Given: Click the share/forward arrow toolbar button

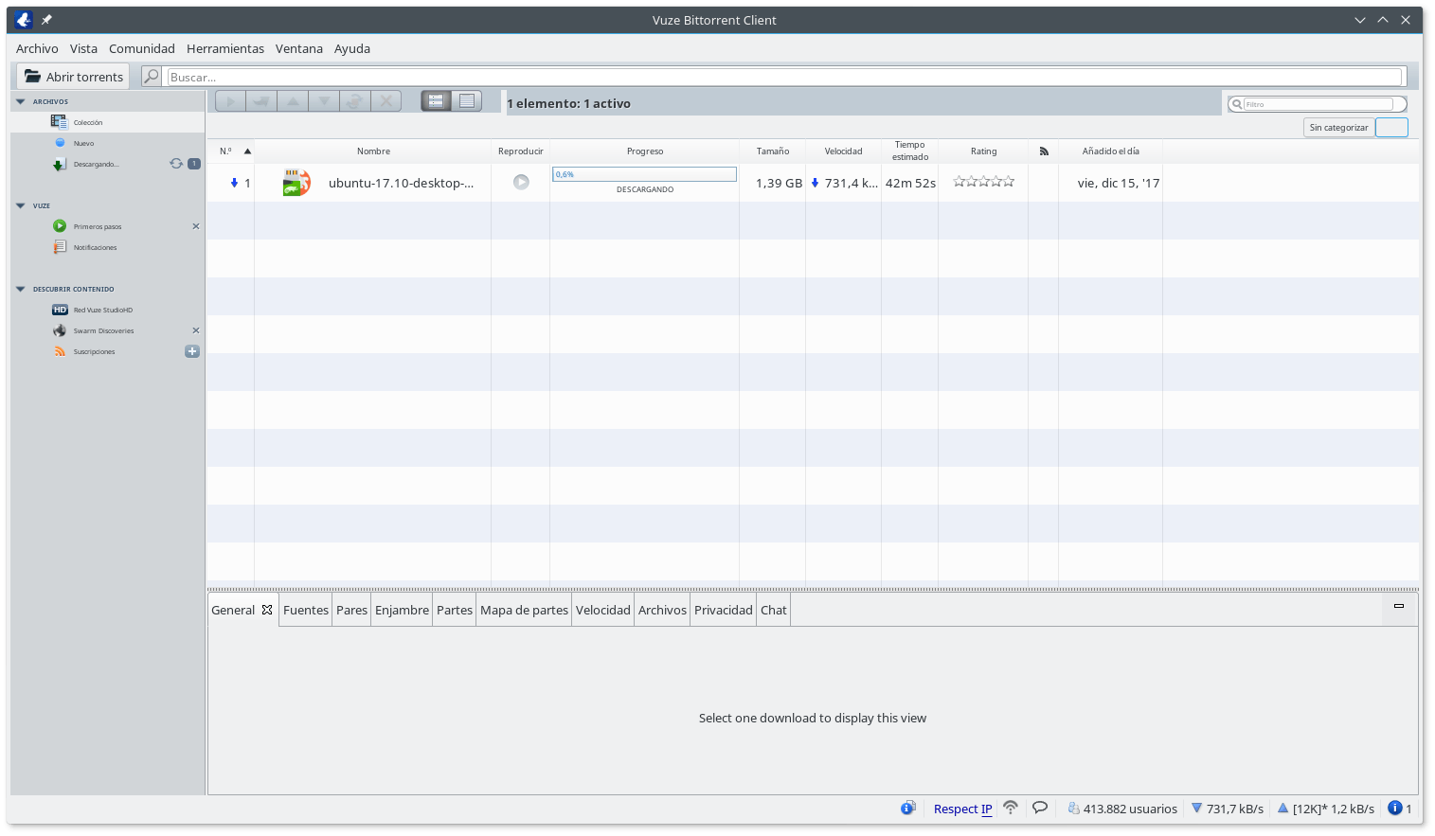Looking at the screenshot, I should [x=261, y=101].
